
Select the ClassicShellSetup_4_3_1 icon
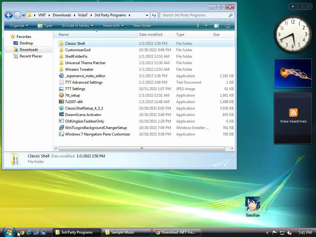click(61, 108)
